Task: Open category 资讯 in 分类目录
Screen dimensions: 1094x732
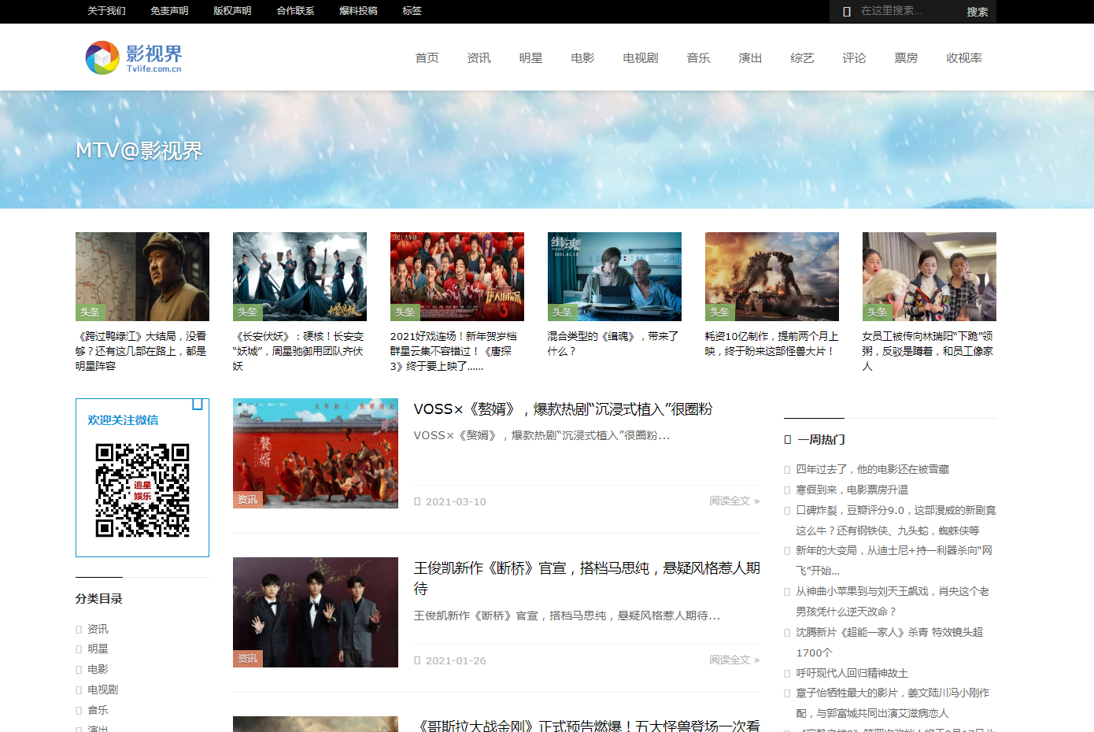Action: pos(98,629)
